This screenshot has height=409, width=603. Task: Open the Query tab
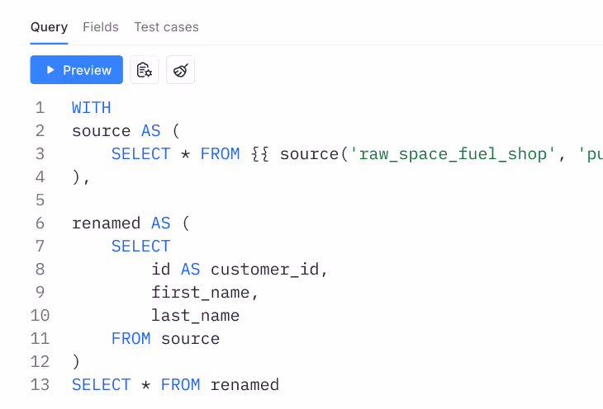(50, 27)
